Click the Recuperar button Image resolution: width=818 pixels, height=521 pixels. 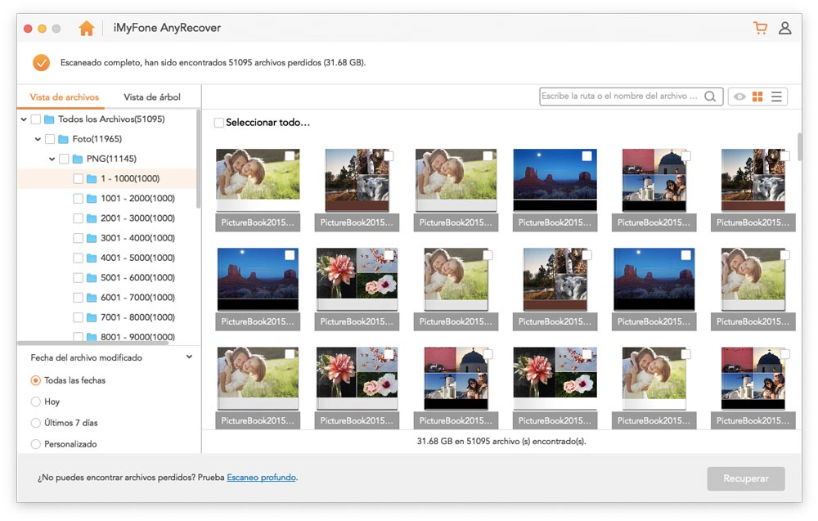click(x=745, y=478)
